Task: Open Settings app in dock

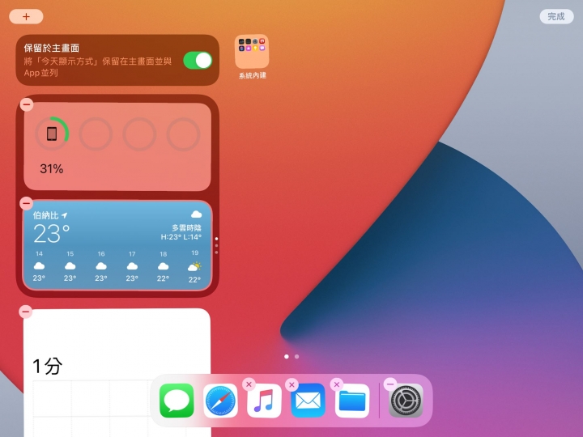Action: coord(406,401)
